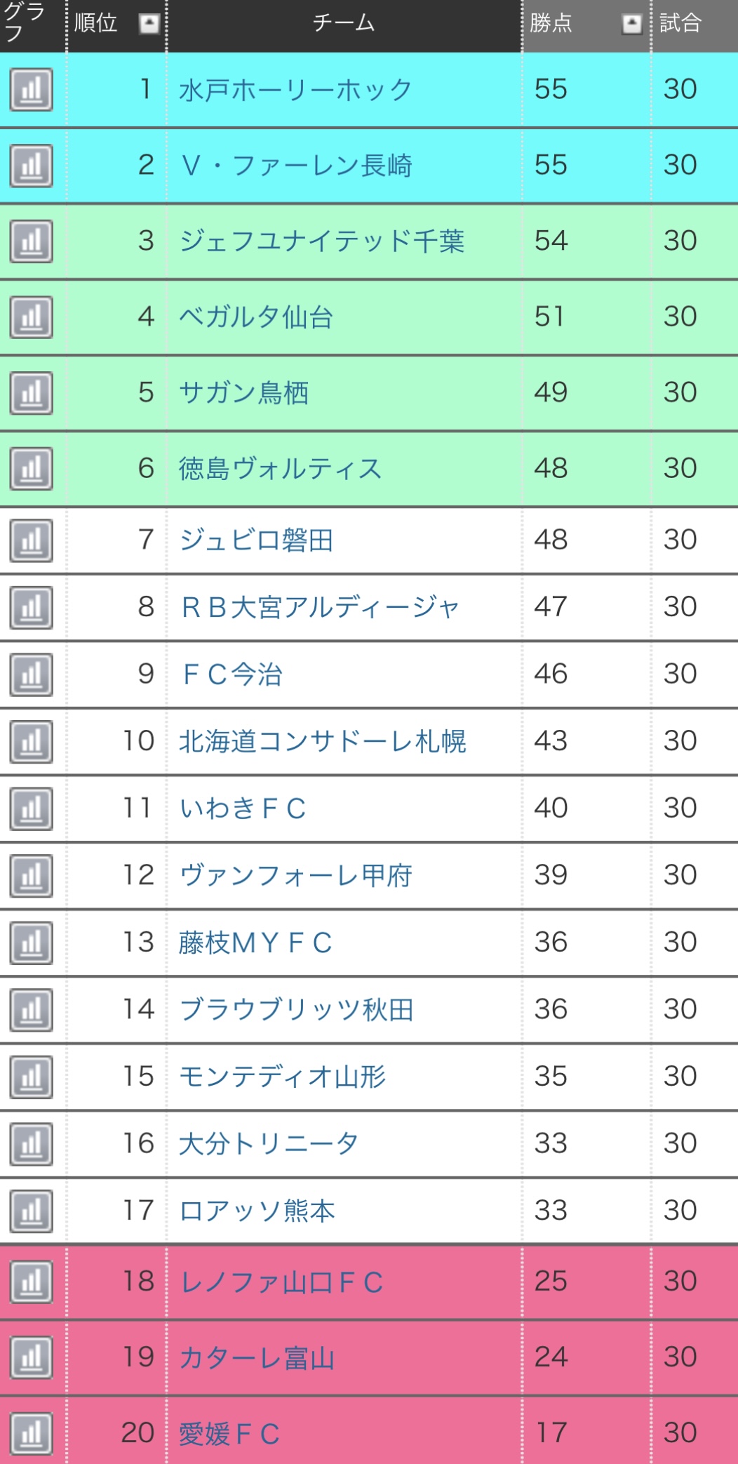This screenshot has height=1464, width=738.
Task: View graph for 大分トリニータ
Action: (x=31, y=1144)
